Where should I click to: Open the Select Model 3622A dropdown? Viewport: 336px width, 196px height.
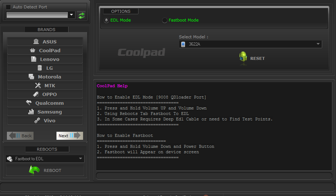pyautogui.click(x=250, y=44)
